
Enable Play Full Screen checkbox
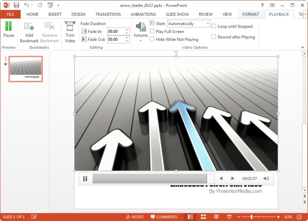point(152,31)
